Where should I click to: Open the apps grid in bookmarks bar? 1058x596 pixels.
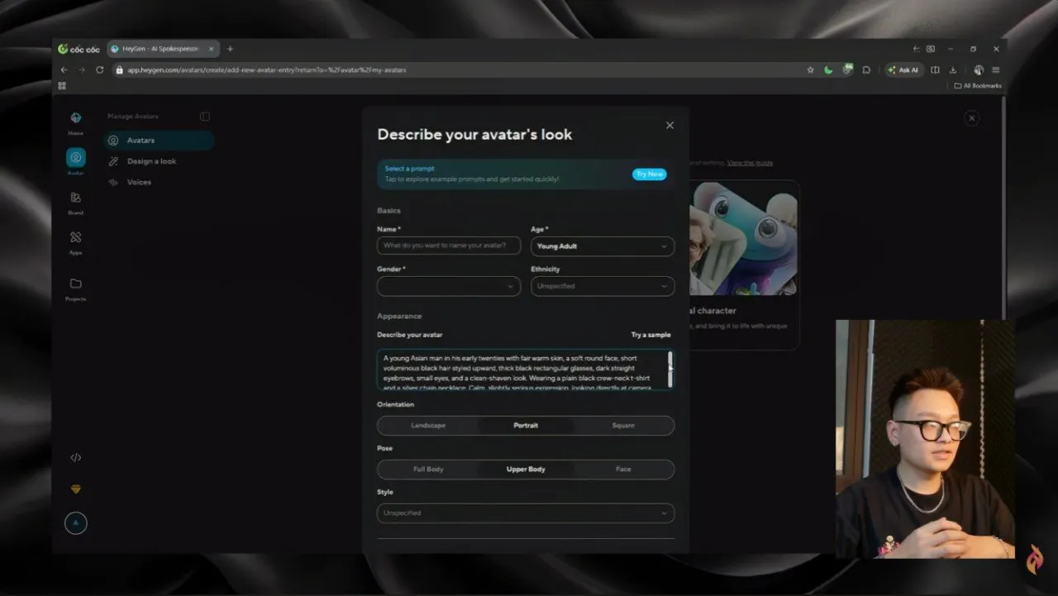62,85
